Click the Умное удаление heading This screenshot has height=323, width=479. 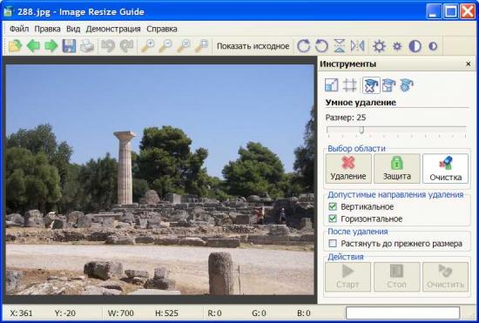coord(361,102)
